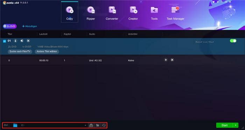Click the DVD5 output size label
This screenshot has height=130, width=245.
(27, 46)
